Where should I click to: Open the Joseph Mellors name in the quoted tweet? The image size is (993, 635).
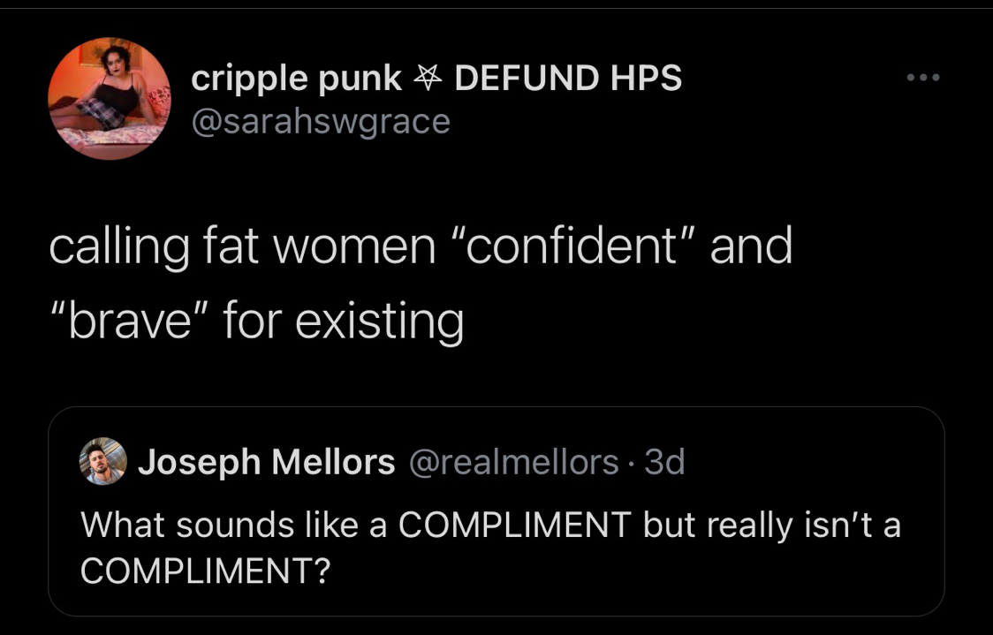[266, 461]
